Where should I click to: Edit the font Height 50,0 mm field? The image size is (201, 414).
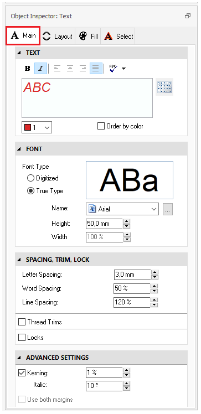point(104,224)
